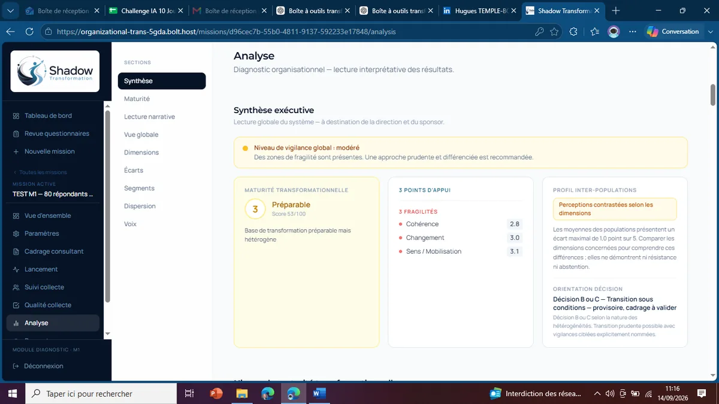Go back with browser back arrow

[10, 32]
